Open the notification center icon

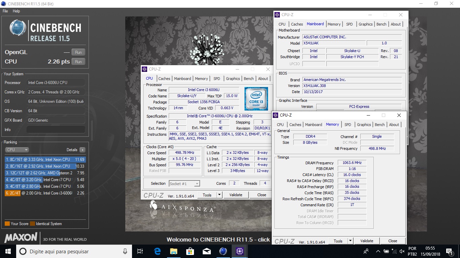[449, 251]
